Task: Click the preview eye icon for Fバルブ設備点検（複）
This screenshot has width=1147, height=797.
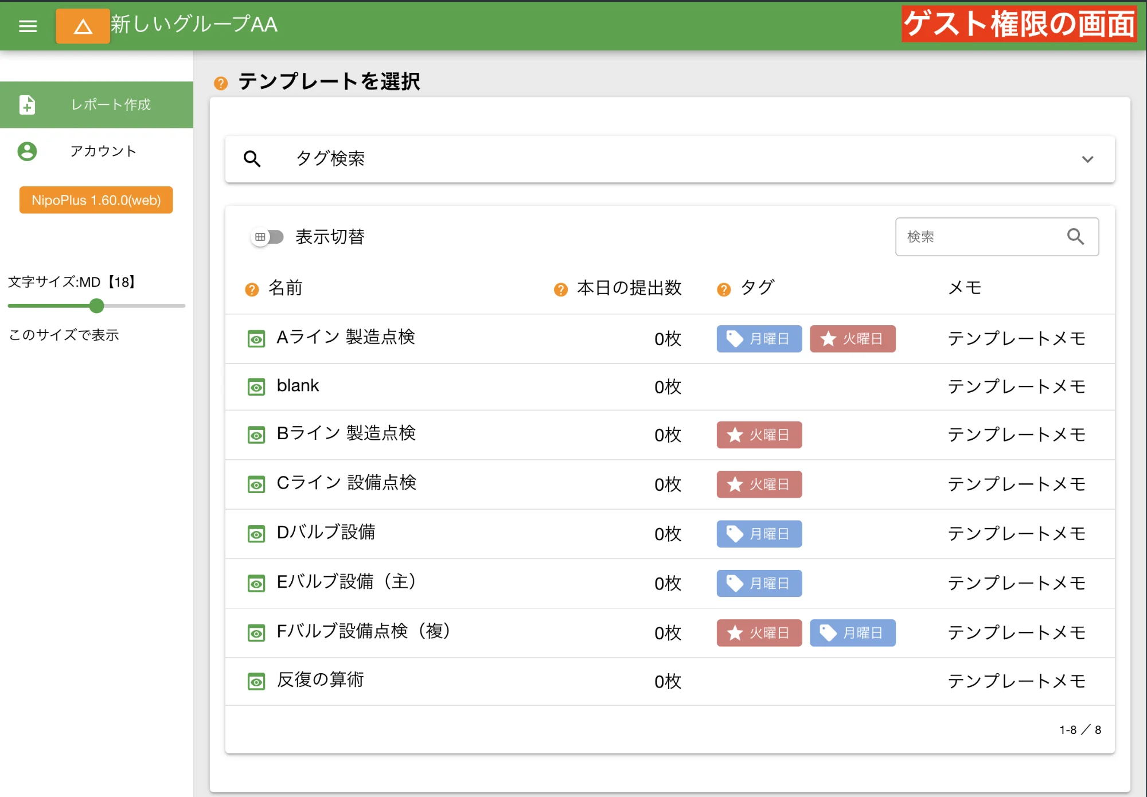Action: (256, 633)
